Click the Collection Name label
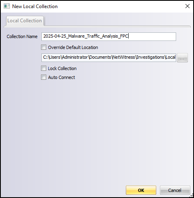The image size is (194, 198). point(22,36)
